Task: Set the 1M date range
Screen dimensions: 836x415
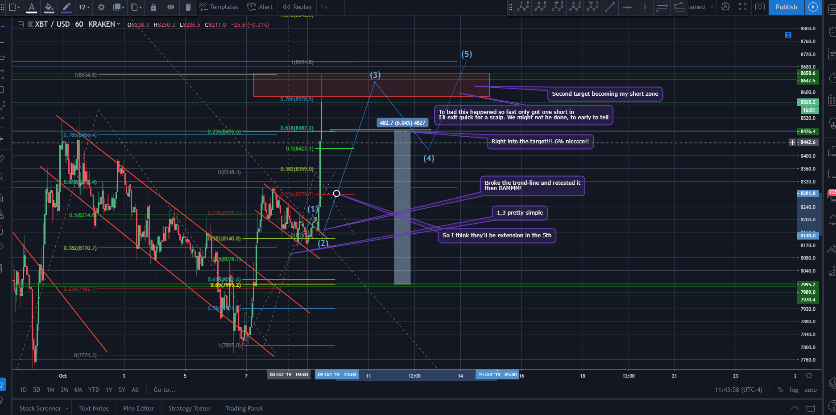Action: pos(50,390)
